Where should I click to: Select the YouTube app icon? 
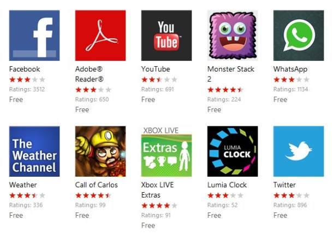coord(166,36)
